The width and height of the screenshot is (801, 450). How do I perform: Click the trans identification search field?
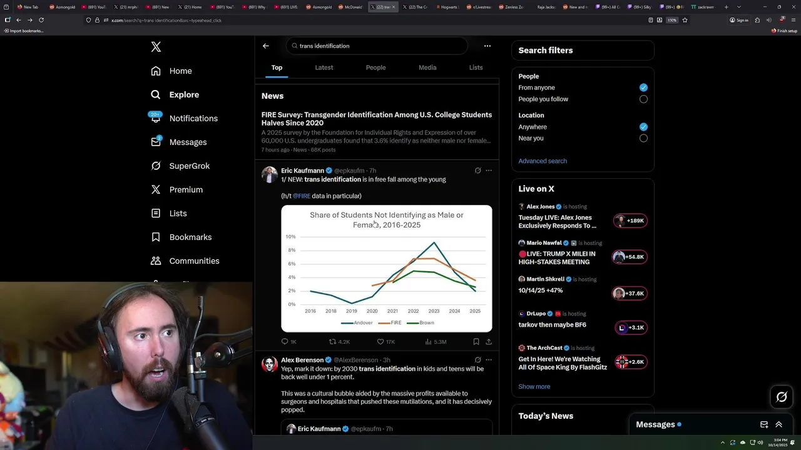click(377, 46)
